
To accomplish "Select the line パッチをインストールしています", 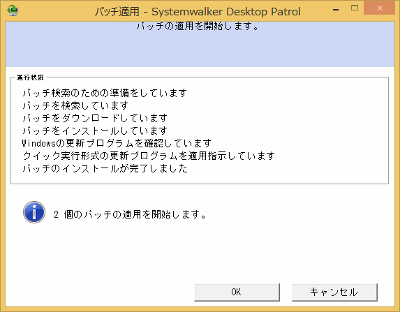I will point(95,131).
